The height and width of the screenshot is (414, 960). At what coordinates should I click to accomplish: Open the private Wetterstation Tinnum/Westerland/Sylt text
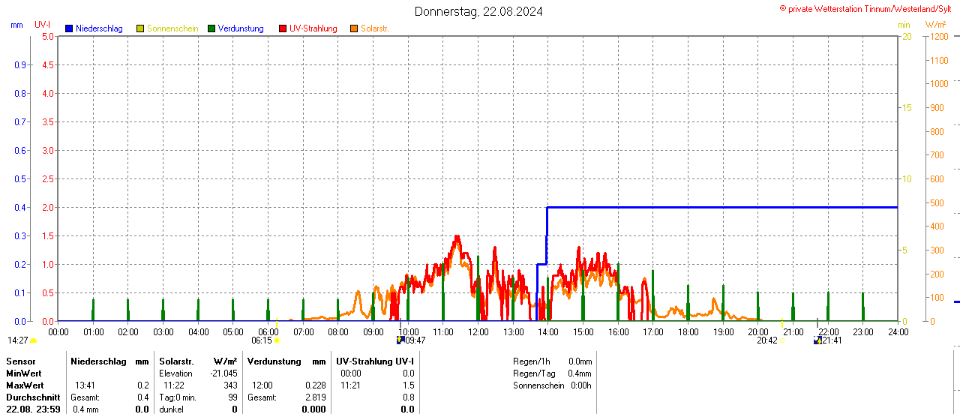click(873, 8)
